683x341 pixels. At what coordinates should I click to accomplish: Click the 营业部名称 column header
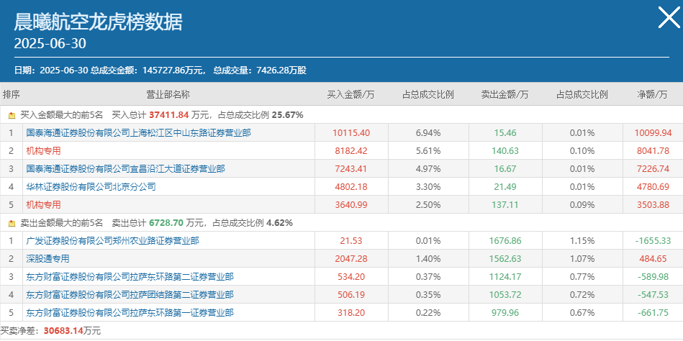click(x=168, y=94)
